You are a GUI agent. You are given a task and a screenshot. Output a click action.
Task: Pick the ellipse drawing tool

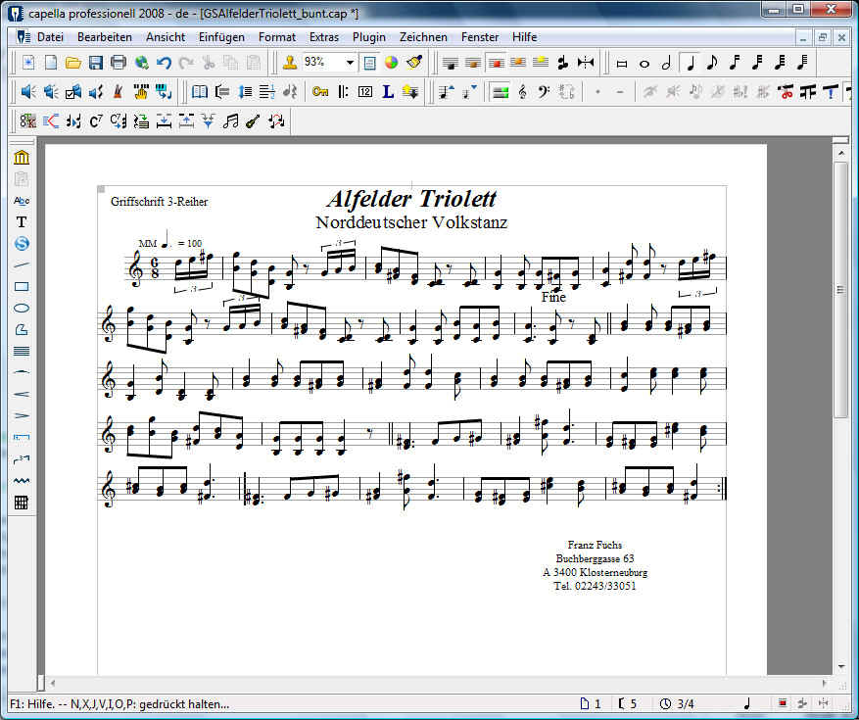pos(22,309)
